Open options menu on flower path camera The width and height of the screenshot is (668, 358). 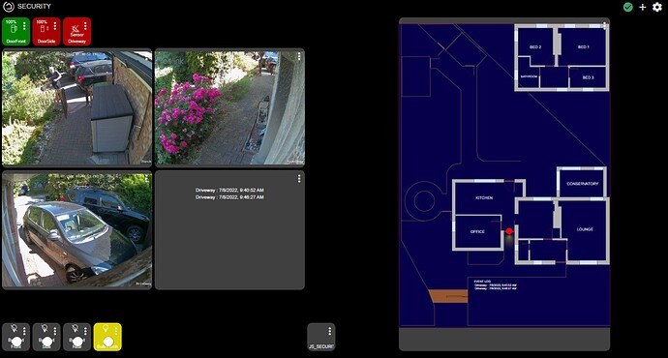pos(299,56)
